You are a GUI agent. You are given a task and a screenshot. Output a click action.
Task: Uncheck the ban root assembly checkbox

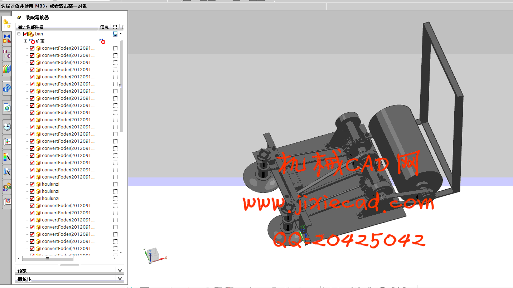25,34
